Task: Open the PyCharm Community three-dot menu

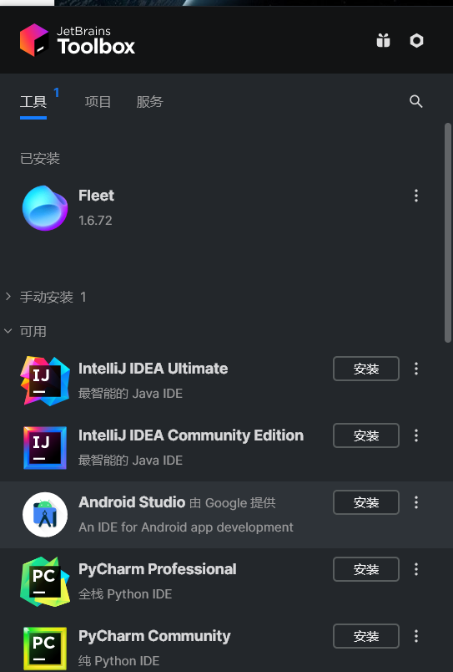Action: pyautogui.click(x=416, y=636)
